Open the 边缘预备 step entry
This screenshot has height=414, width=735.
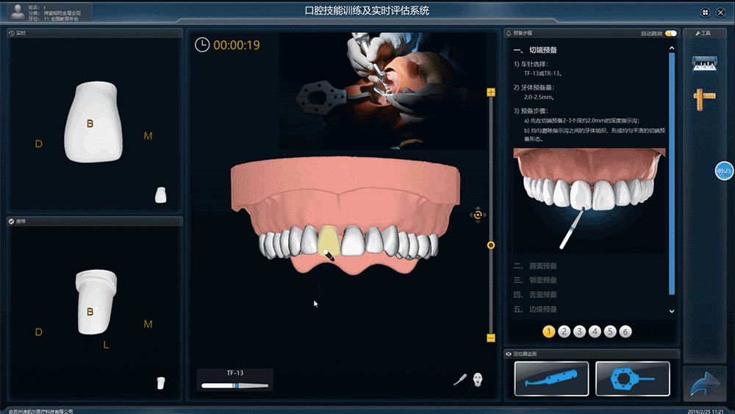tap(543, 310)
